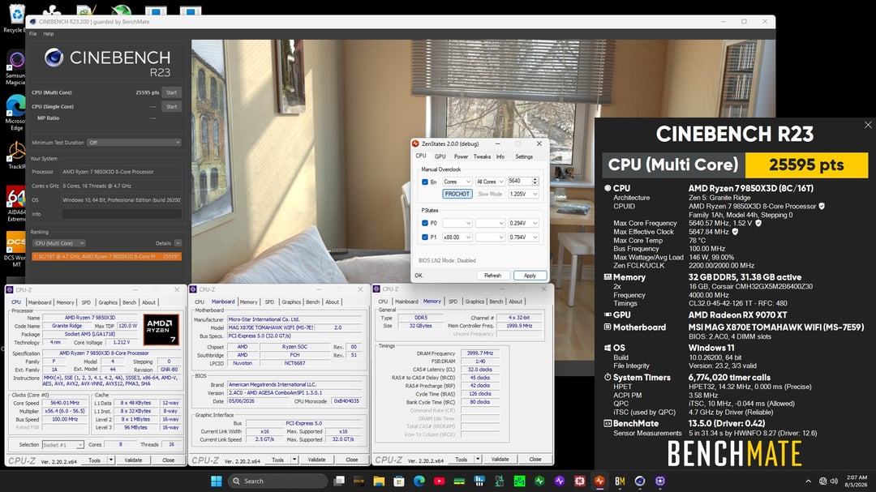Open Edge browser from the taskbar
This screenshot has height=492, width=876.
(419, 481)
